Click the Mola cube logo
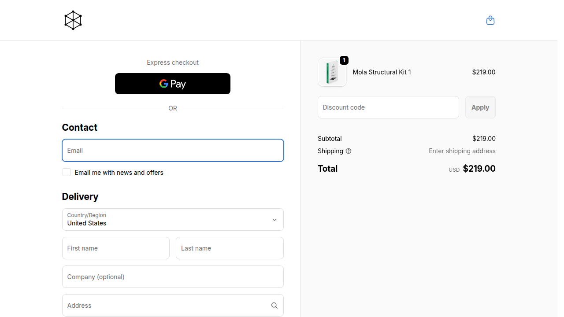564x317 pixels. [73, 20]
